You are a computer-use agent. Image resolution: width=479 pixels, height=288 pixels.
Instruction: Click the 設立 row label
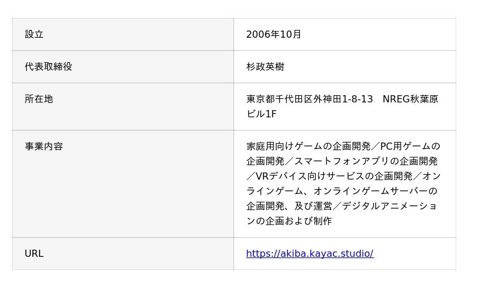[x=34, y=34]
